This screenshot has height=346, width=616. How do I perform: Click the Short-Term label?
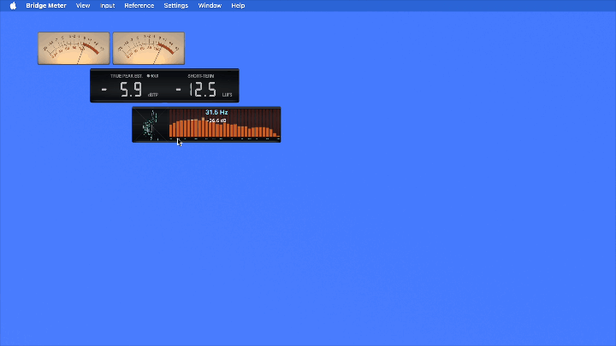pos(201,76)
